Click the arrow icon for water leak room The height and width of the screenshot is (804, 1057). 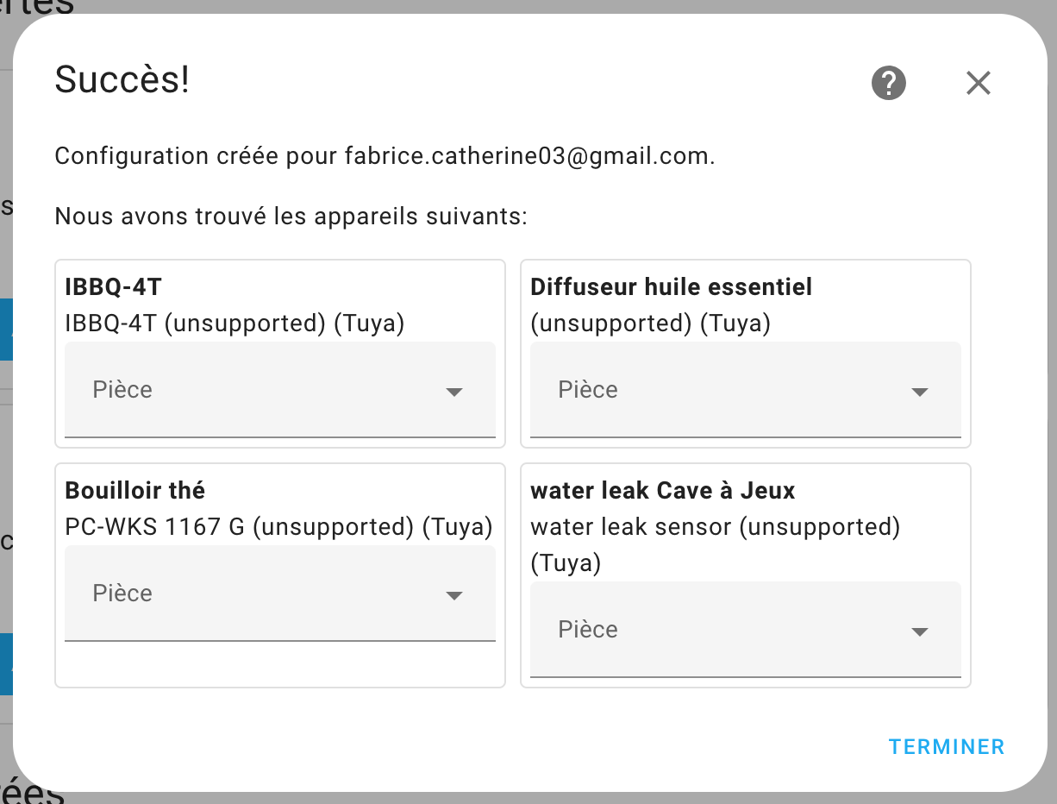(920, 632)
